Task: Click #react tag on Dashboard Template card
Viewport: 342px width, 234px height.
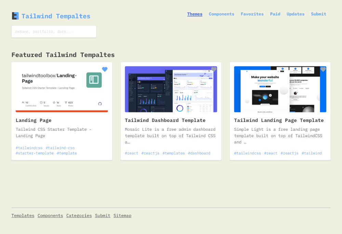Action: pyautogui.click(x=132, y=153)
